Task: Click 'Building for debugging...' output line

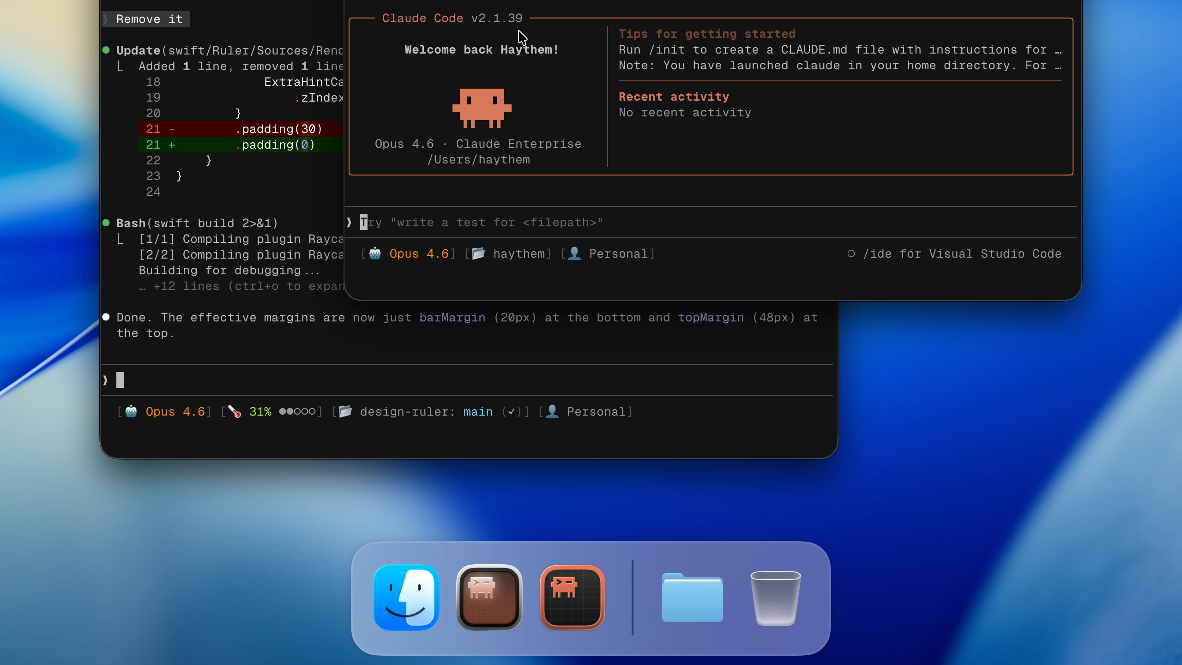Action: tap(229, 270)
